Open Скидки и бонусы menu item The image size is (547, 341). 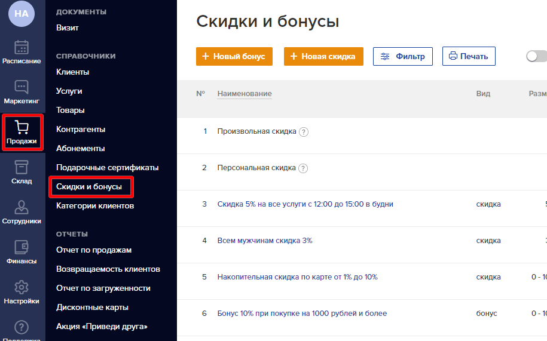[x=89, y=187]
